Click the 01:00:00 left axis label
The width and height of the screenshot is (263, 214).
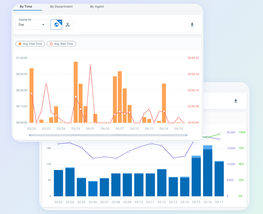[x=22, y=58]
